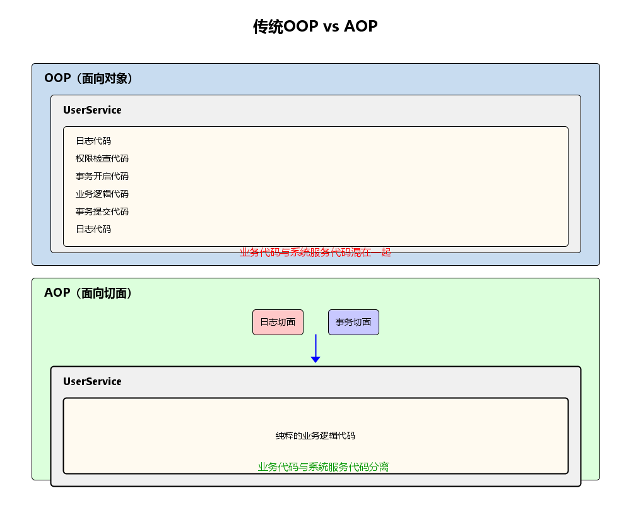The width and height of the screenshot is (631, 505).
Task: Click the AOP(面向切面) heading
Action: (x=88, y=293)
